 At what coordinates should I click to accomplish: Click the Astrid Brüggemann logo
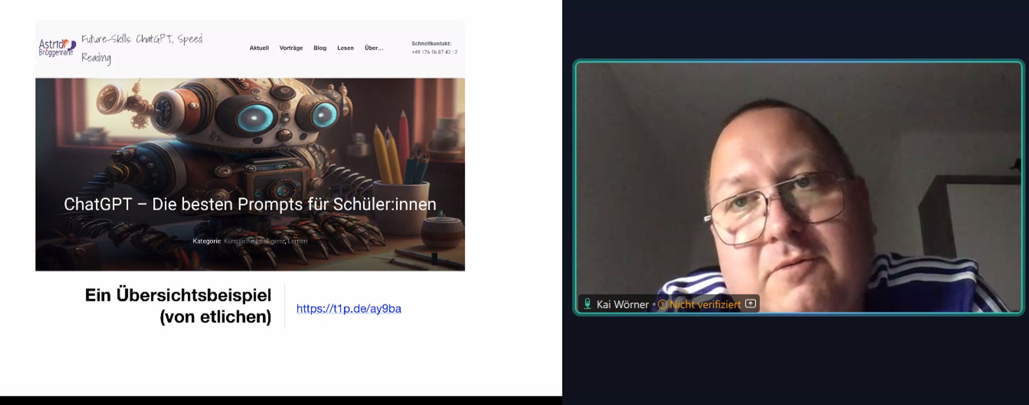click(57, 47)
